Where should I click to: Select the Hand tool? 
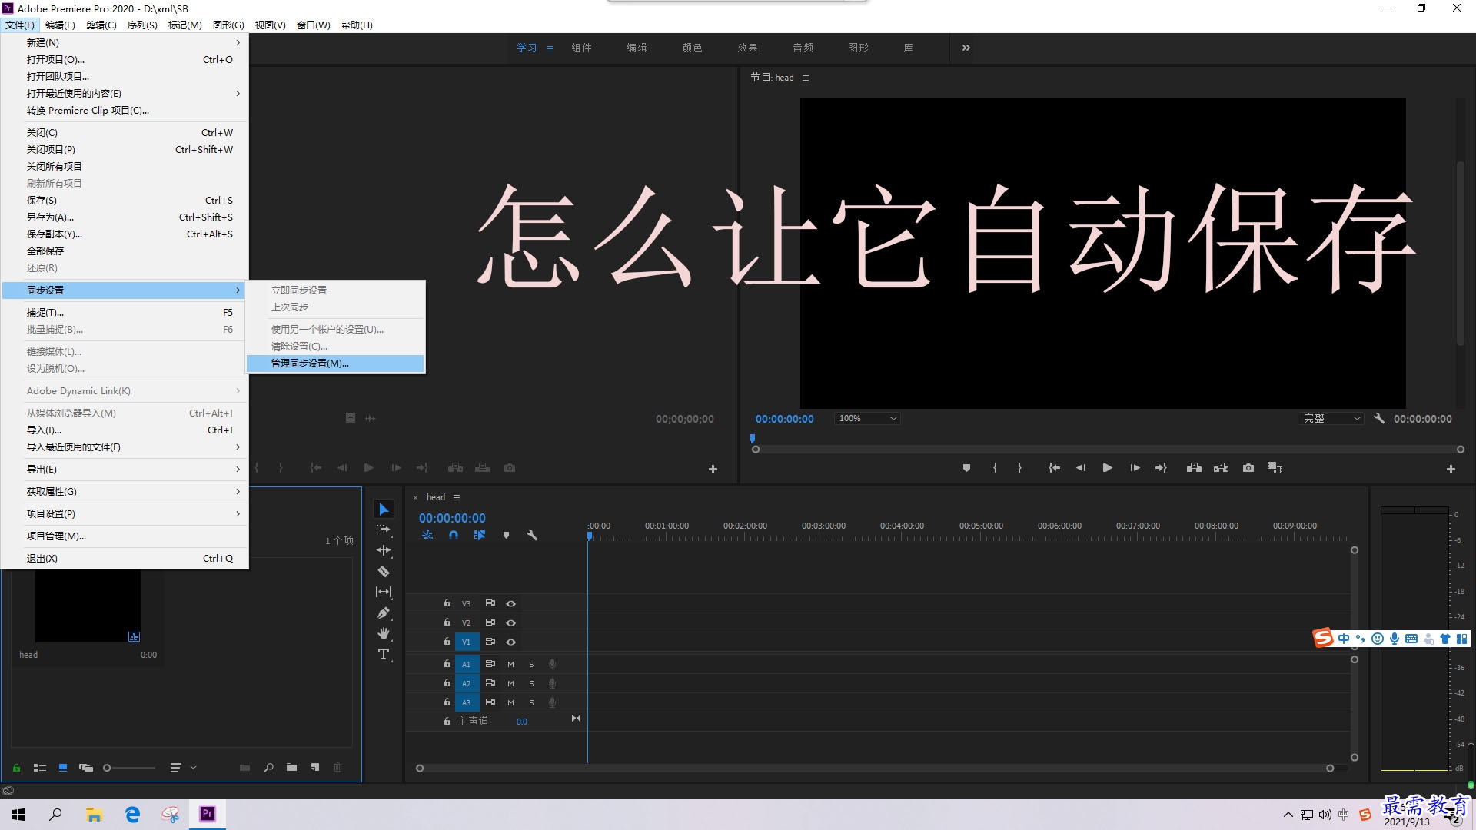click(384, 633)
